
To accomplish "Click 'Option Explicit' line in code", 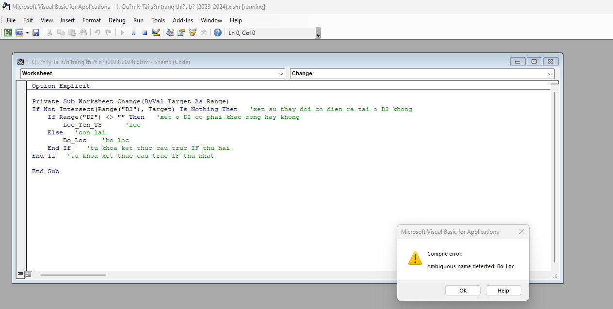I will pos(61,86).
